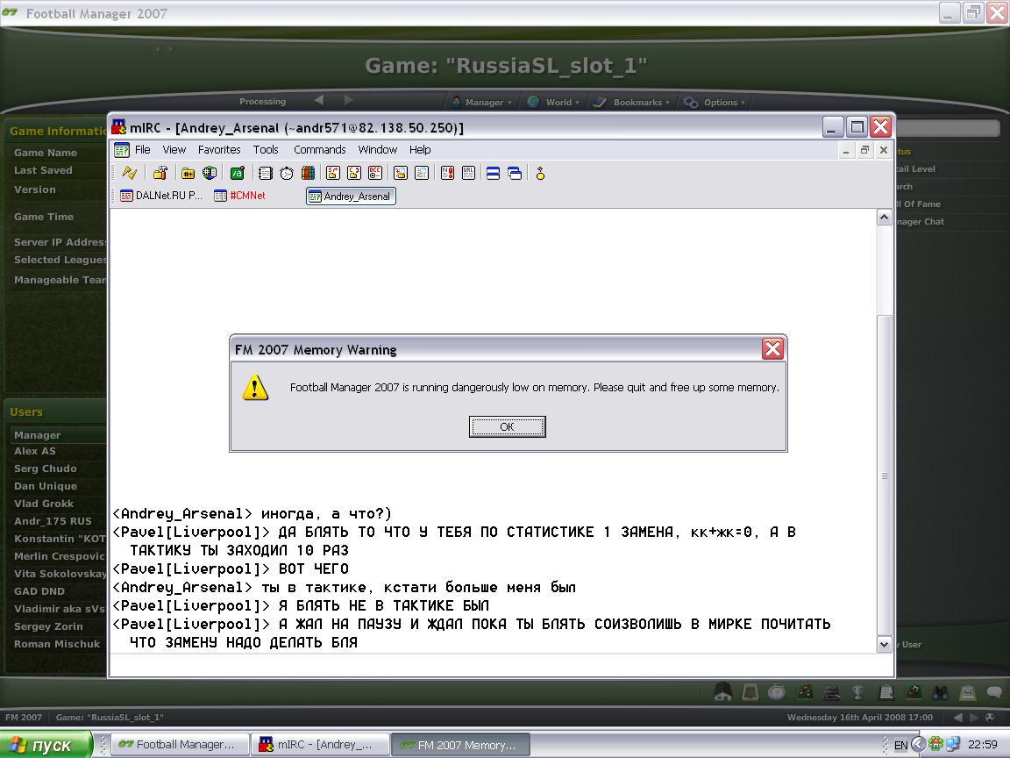
Task: Open the Commands menu in mIRC
Action: coord(319,150)
